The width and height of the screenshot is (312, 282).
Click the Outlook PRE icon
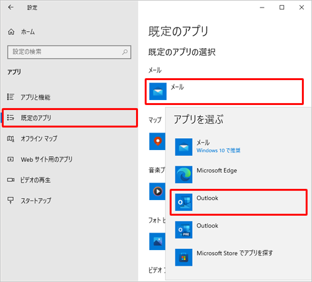pos(183,229)
